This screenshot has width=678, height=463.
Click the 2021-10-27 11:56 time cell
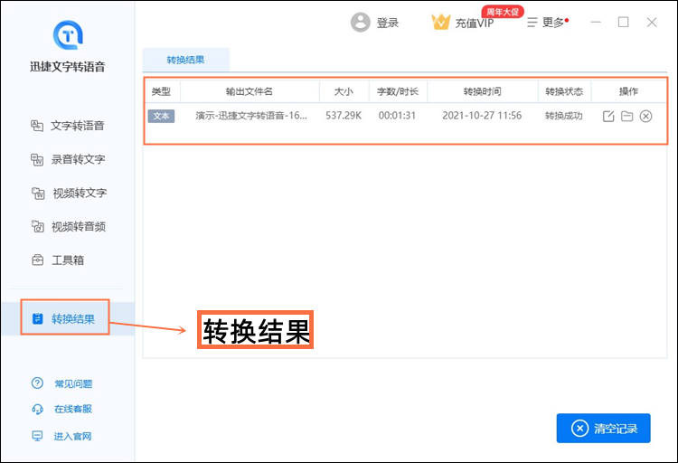click(482, 116)
